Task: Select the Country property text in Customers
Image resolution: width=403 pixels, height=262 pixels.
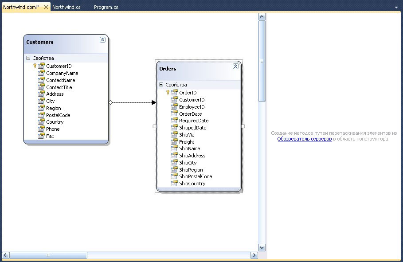Action: pyautogui.click(x=55, y=122)
